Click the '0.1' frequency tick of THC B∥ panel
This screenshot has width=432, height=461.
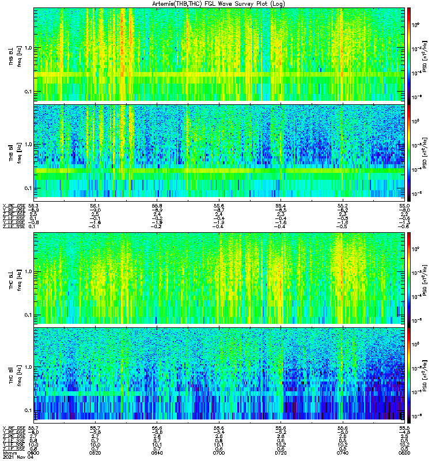pyautogui.click(x=28, y=410)
